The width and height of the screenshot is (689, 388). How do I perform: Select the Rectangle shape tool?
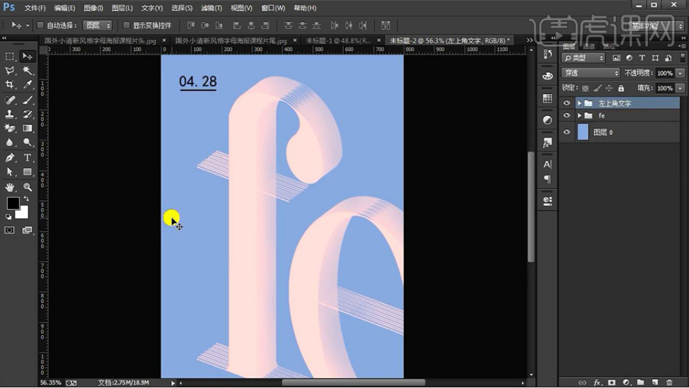[27, 172]
